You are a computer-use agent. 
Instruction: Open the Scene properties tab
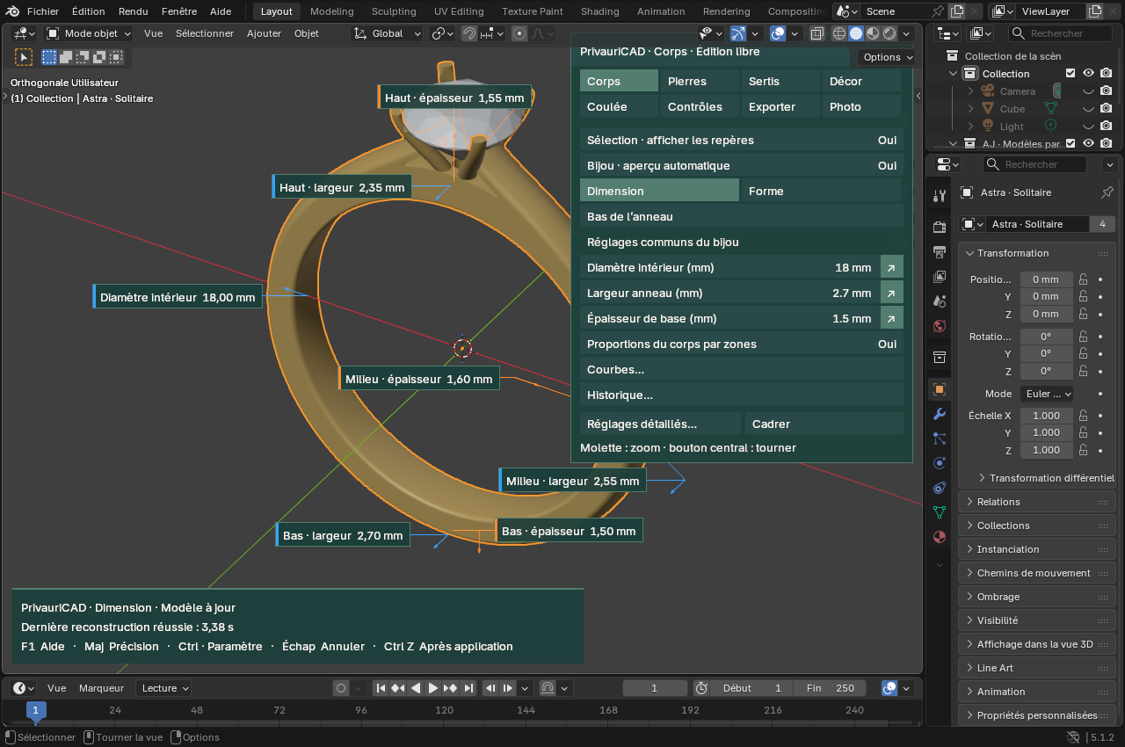pyautogui.click(x=940, y=301)
